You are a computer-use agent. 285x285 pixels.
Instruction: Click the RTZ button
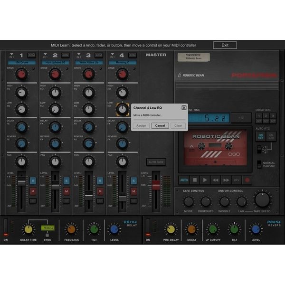click(241, 118)
